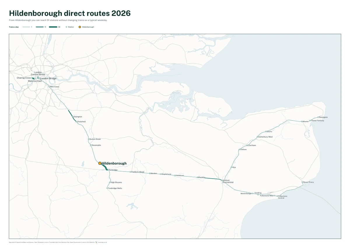Click the 'Orpington' station label
Viewport: 350px width, 250px height.
pos(78,117)
